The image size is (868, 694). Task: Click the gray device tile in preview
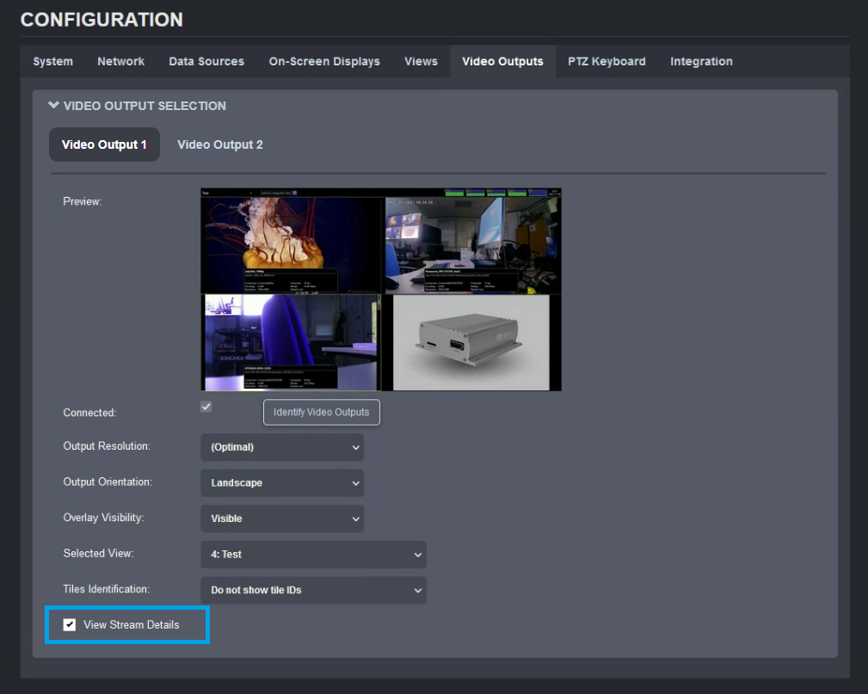[x=471, y=342]
